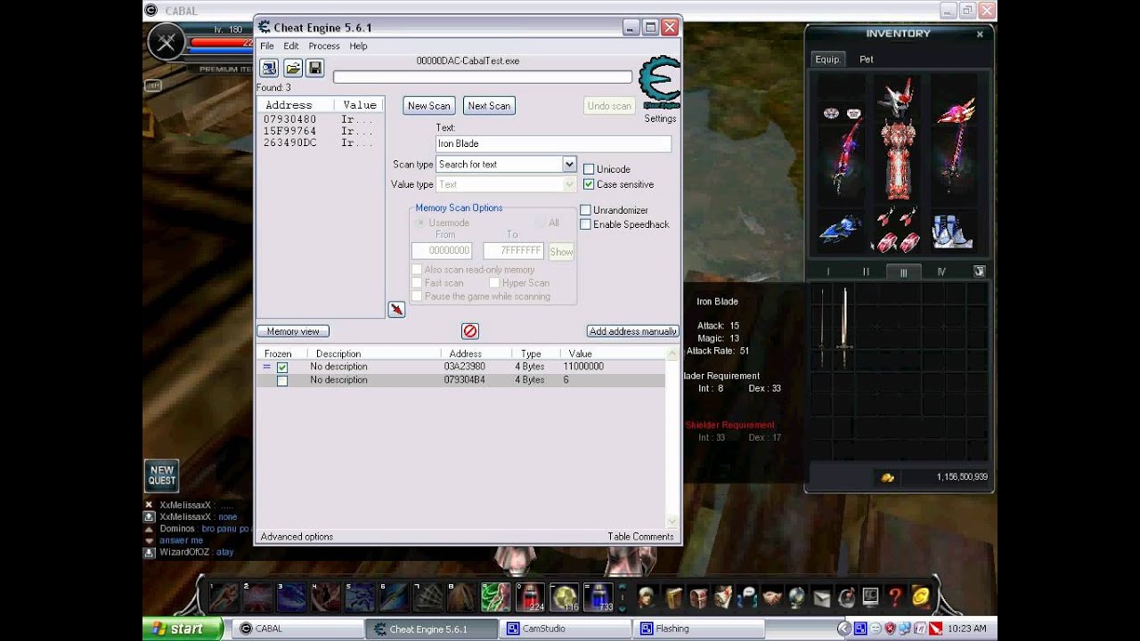Toggle Also scan read-only memory
This screenshot has width=1140, height=641.
tap(416, 270)
